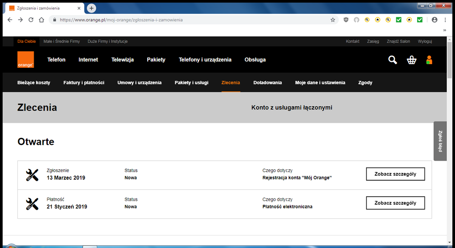Click the user account profile icon
This screenshot has width=455, height=248.
[x=429, y=60]
